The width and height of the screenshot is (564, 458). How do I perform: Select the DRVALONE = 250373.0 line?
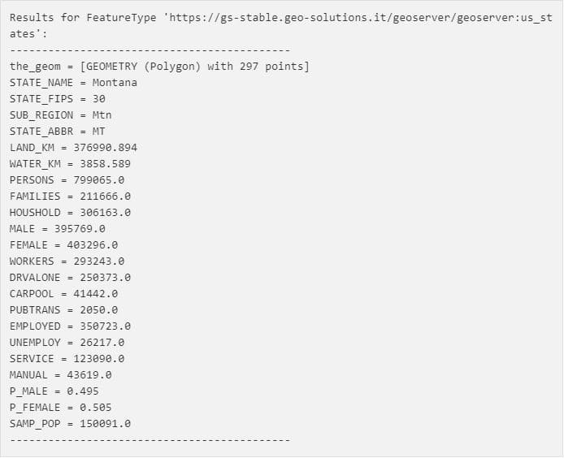(70, 278)
